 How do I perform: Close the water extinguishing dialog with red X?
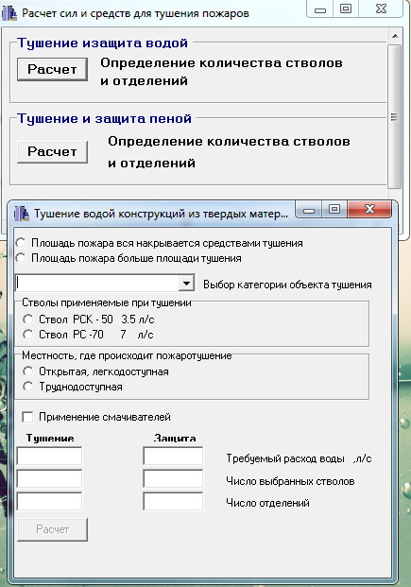[369, 209]
